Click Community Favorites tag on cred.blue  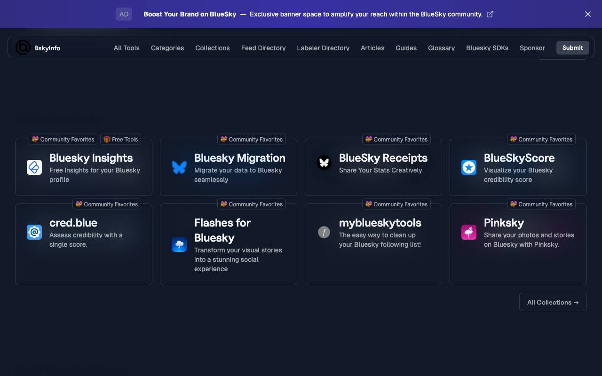107,204
